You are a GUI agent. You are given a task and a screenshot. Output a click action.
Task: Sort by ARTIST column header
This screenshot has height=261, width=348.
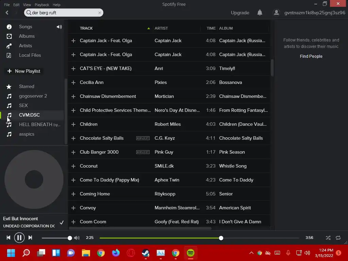click(x=161, y=28)
